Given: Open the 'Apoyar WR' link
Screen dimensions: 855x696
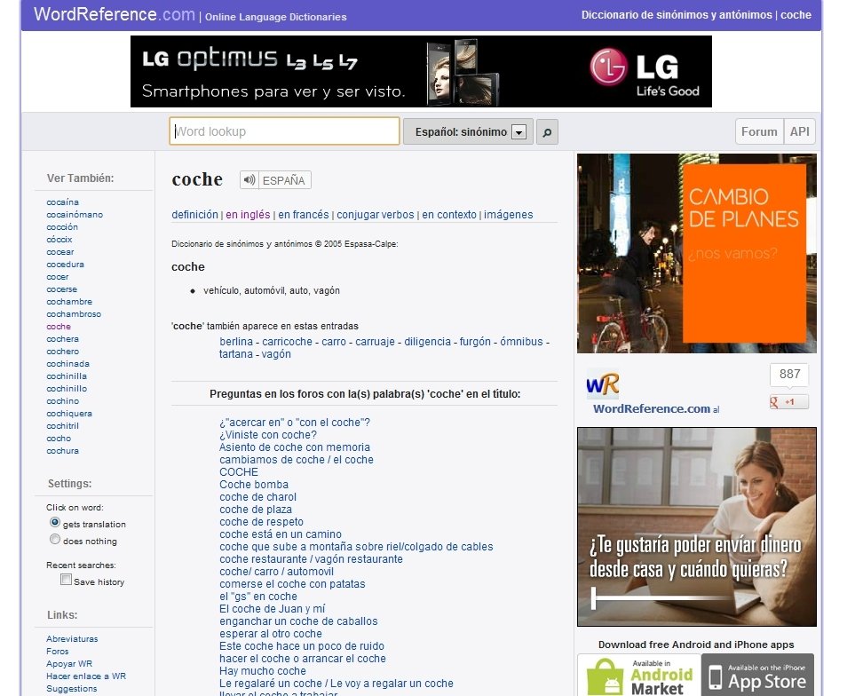Looking at the screenshot, I should 69,664.
